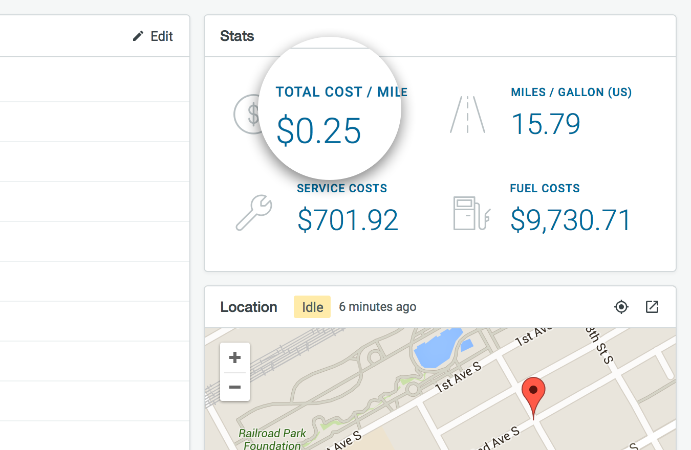Click the Stats panel heading
This screenshot has height=450, width=691.
pyautogui.click(x=237, y=36)
